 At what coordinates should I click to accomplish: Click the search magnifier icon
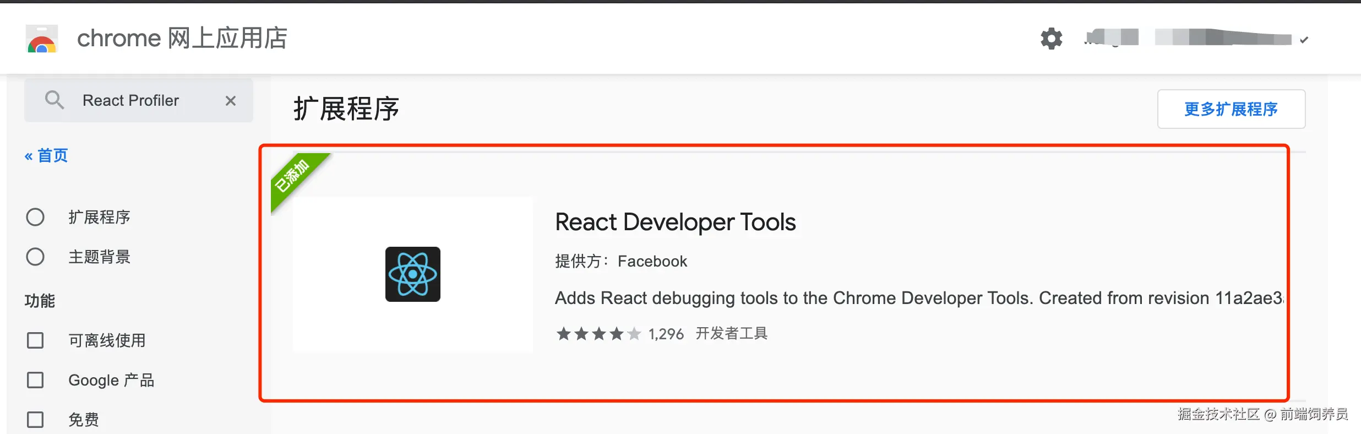click(x=54, y=100)
